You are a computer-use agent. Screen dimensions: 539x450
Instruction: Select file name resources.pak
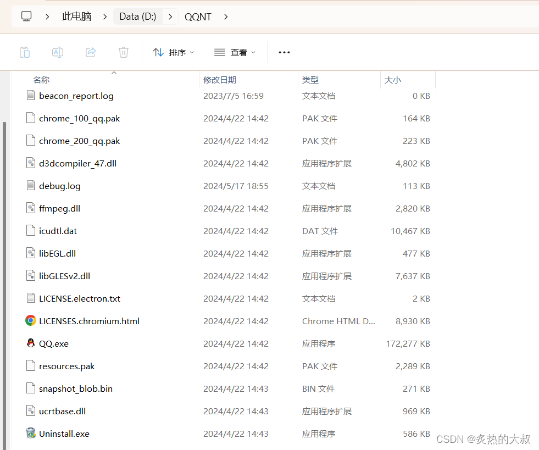point(66,366)
